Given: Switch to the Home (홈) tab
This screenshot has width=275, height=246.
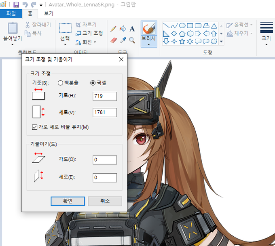Looking at the screenshot, I should click(30, 13).
